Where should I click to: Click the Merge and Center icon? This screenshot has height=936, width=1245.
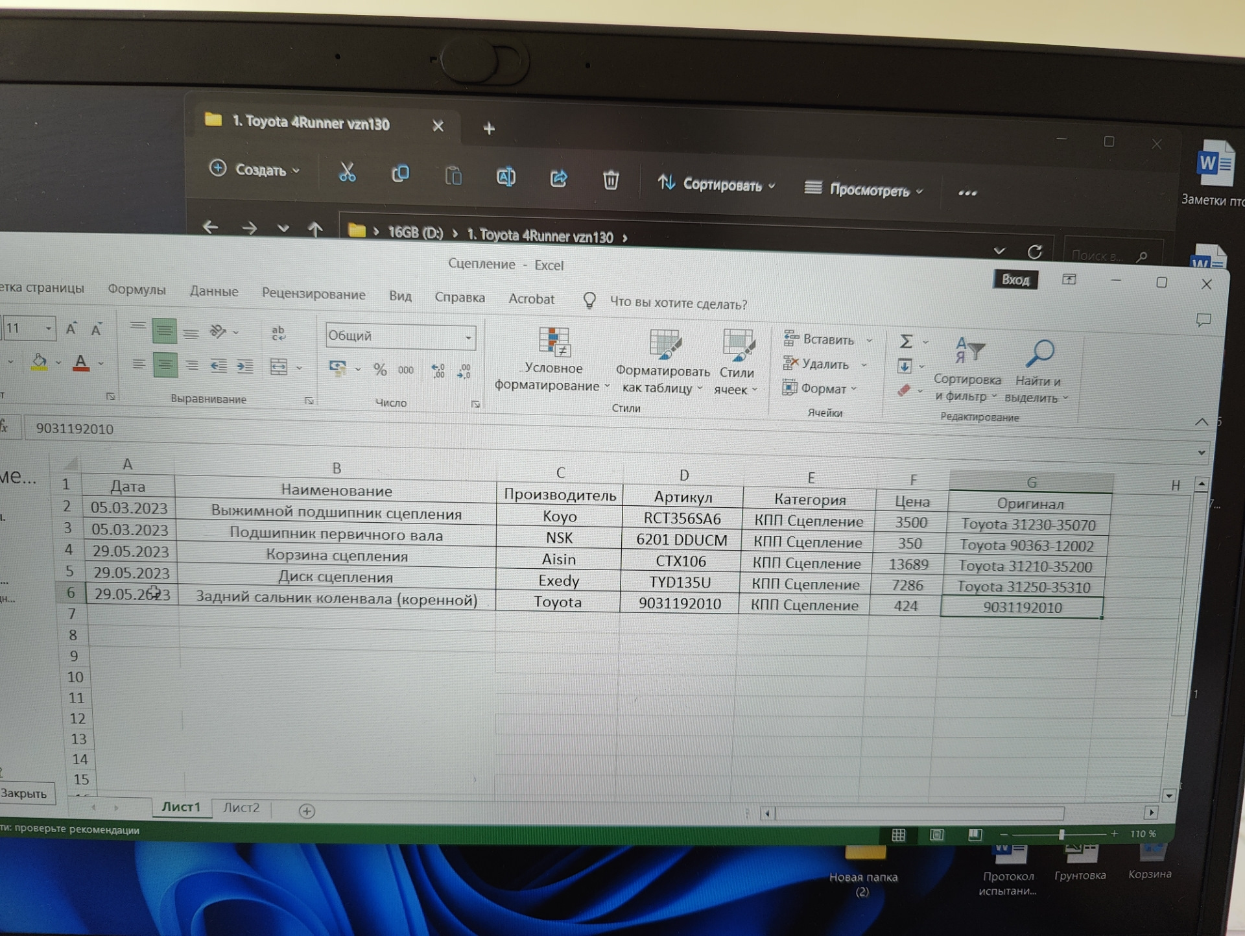pos(279,367)
